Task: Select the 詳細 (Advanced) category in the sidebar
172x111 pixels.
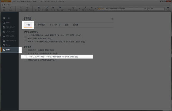Action: click(x=10, y=50)
